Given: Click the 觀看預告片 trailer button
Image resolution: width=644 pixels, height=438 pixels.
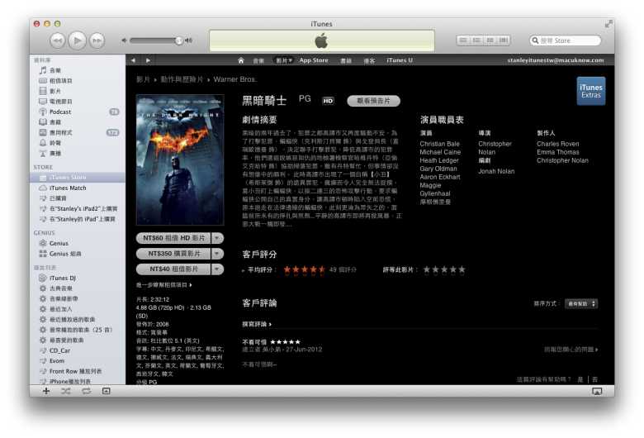Looking at the screenshot, I should click(x=373, y=101).
